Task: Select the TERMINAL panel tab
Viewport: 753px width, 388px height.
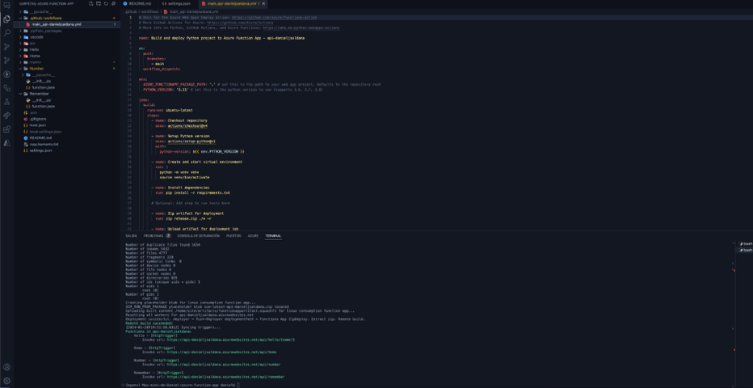Action: click(273, 236)
